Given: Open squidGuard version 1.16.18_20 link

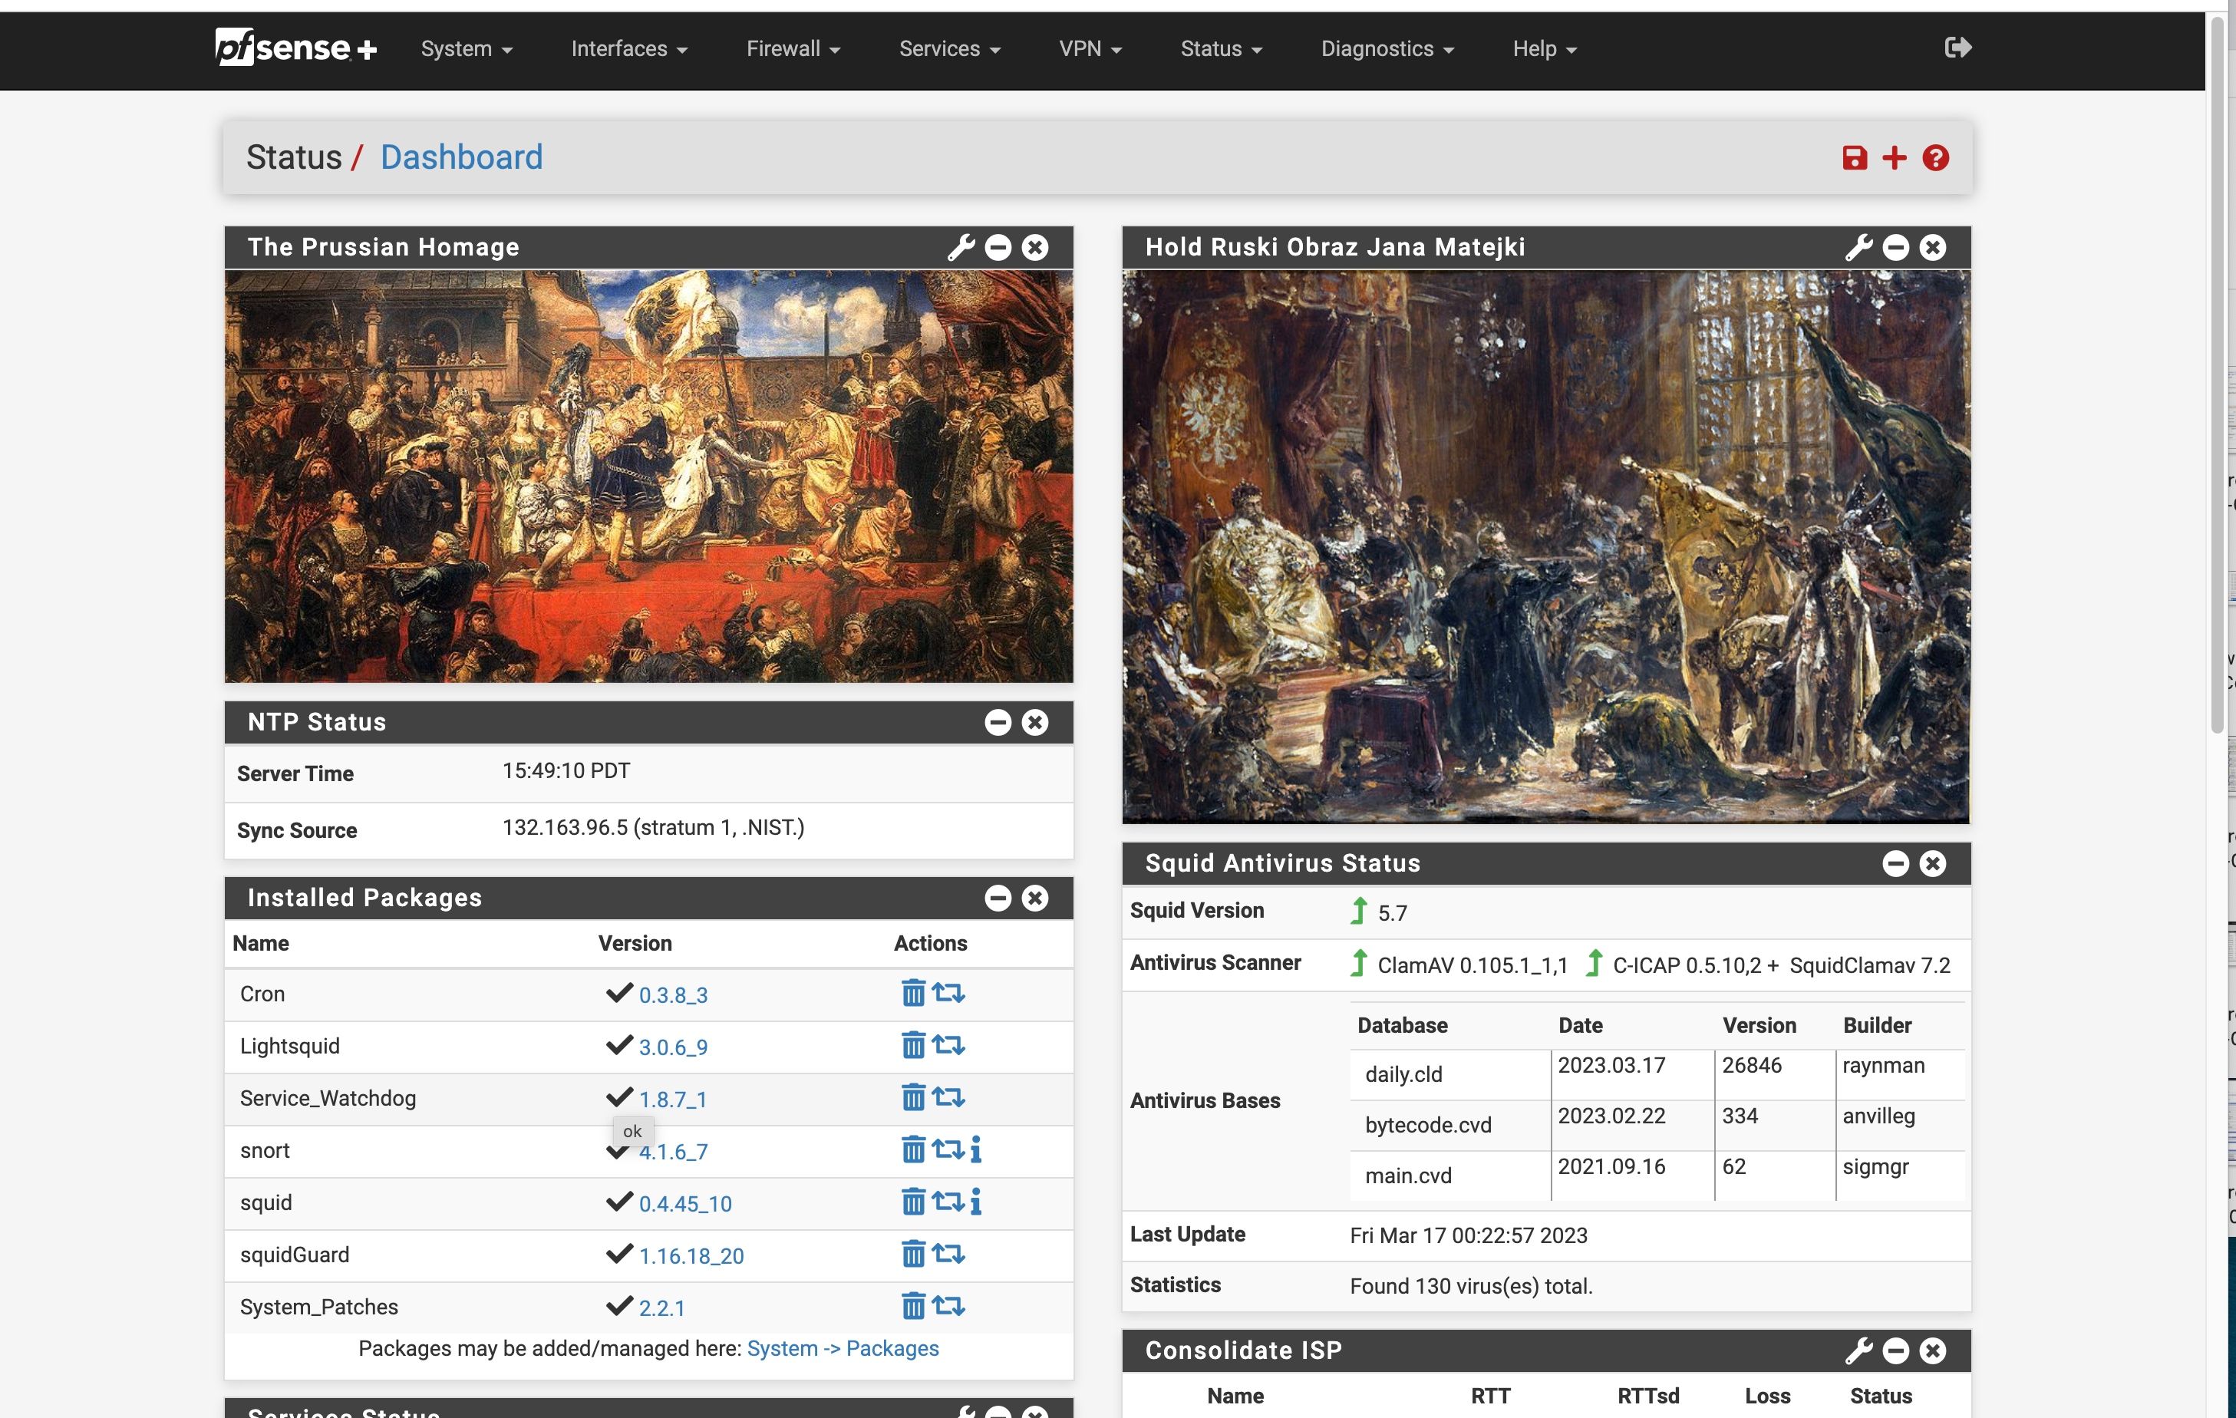Looking at the screenshot, I should pyautogui.click(x=692, y=1255).
